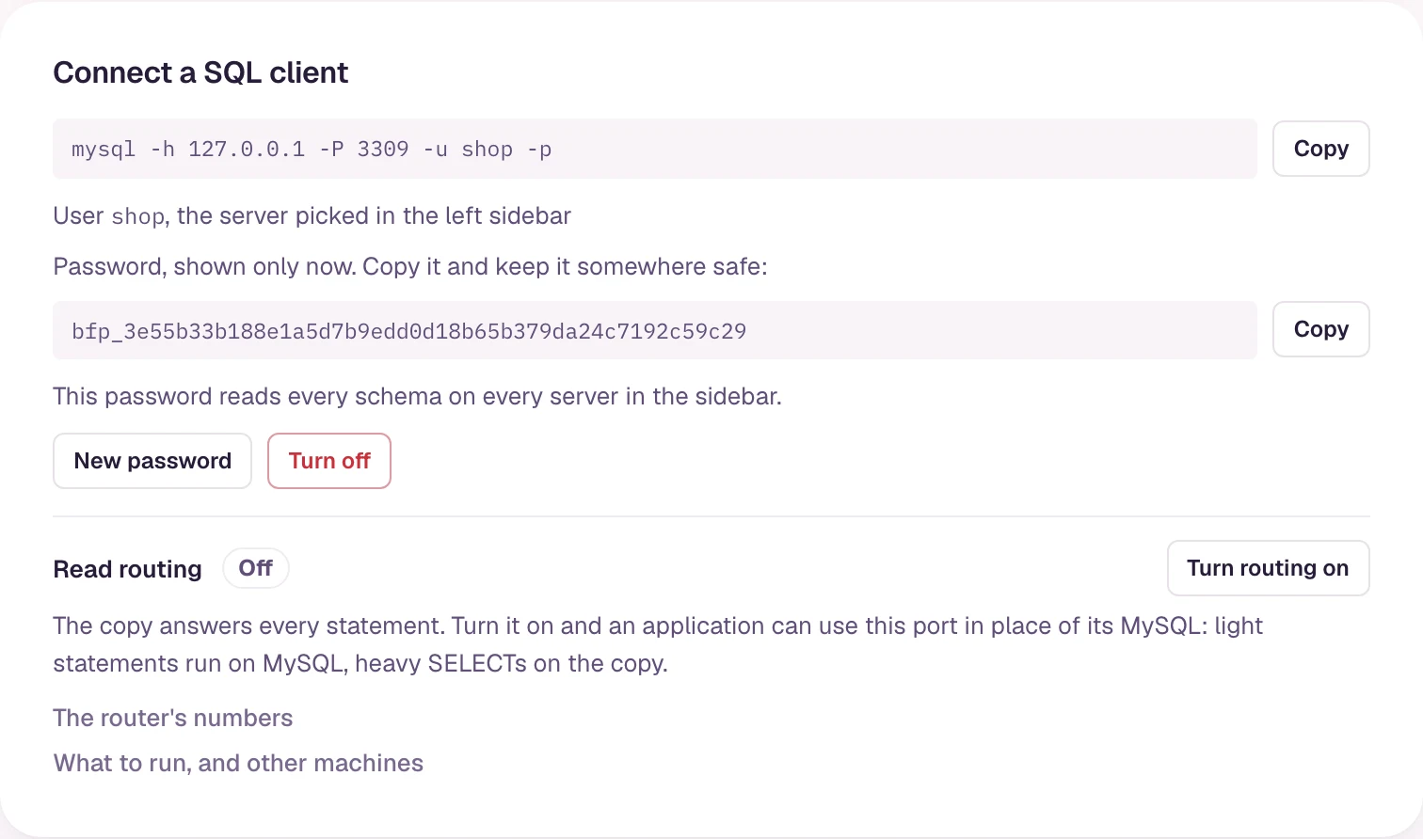Generate a New password
The width and height of the screenshot is (1423, 839).
pos(152,461)
